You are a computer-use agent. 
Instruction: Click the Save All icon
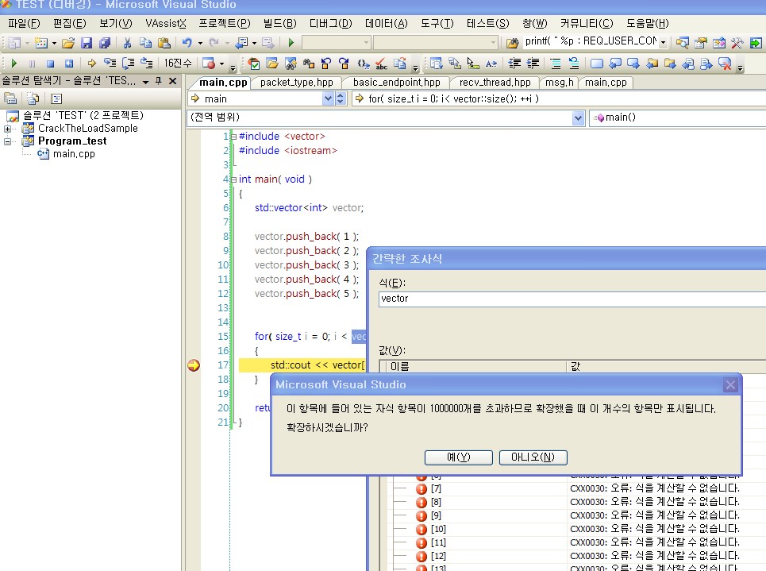pos(105,43)
